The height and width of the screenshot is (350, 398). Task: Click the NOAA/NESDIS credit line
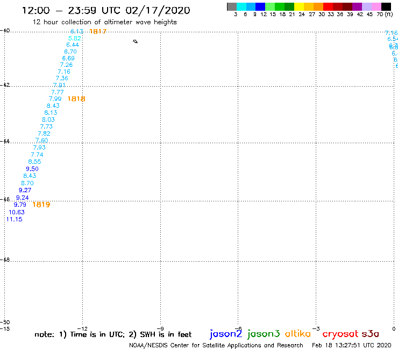(216, 345)
